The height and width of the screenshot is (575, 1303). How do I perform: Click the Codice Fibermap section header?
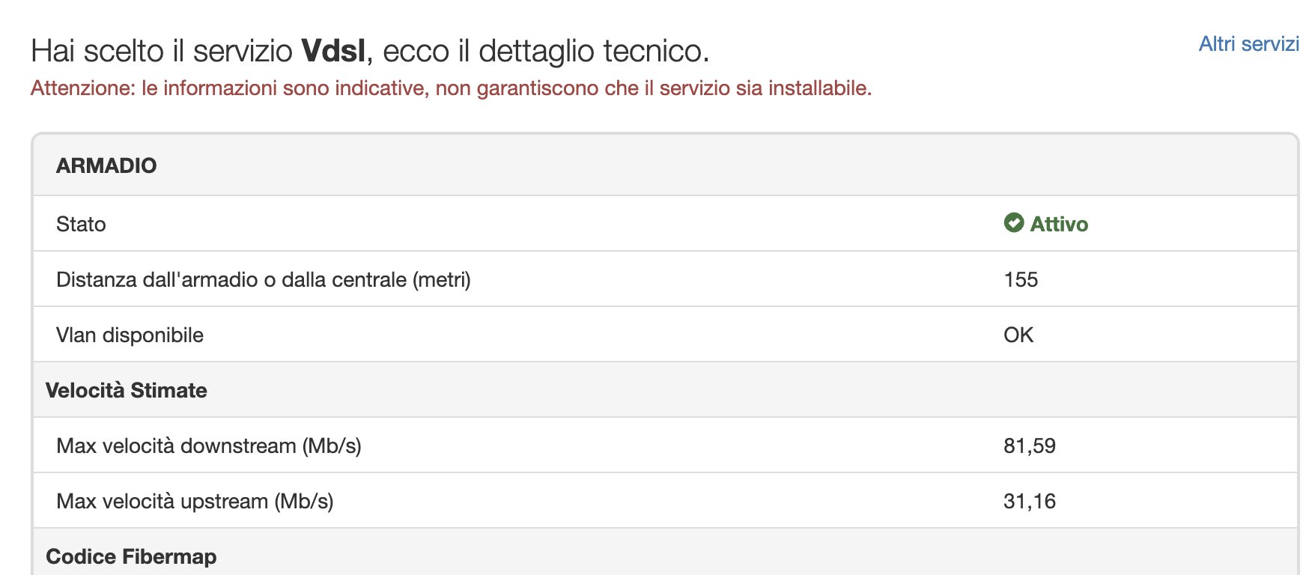[131, 556]
